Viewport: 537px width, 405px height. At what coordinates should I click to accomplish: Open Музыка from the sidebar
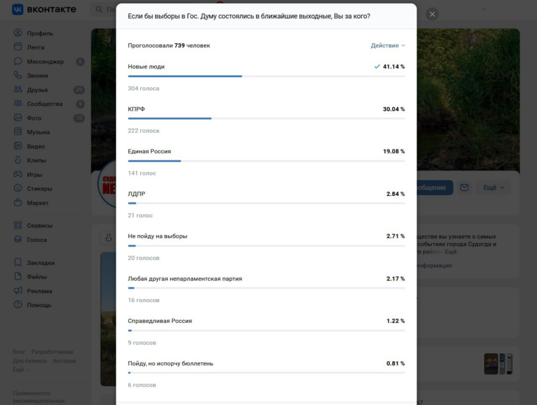(x=38, y=132)
